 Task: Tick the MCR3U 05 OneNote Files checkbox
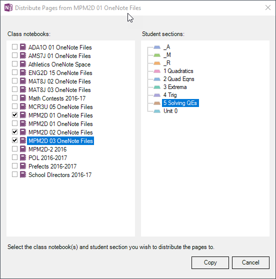[15, 106]
